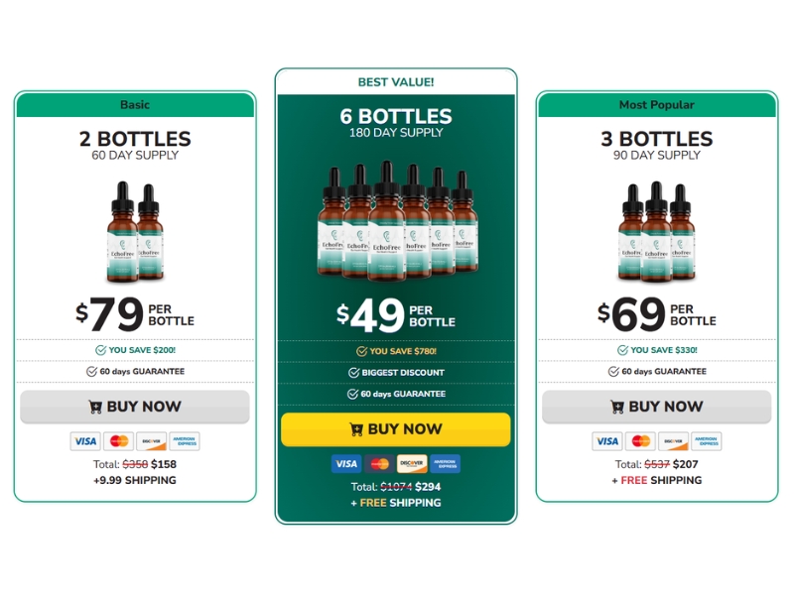Screen dimensions: 794x595
Task: Click the checkmark beside BIGGEST DISCOUNT
Action: coord(354,373)
